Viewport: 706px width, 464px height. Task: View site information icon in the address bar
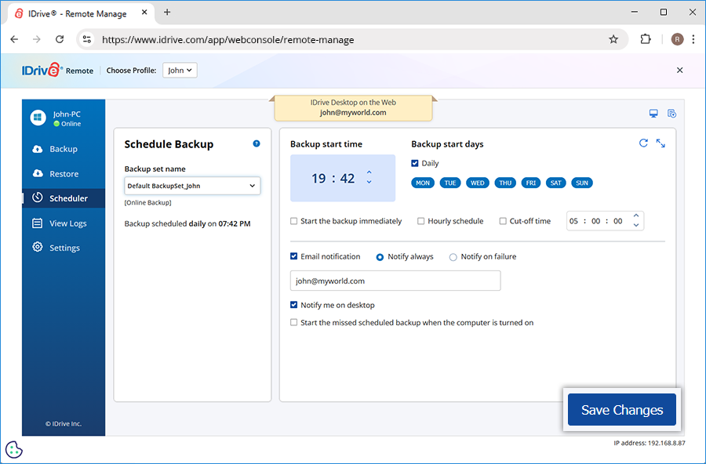point(87,40)
